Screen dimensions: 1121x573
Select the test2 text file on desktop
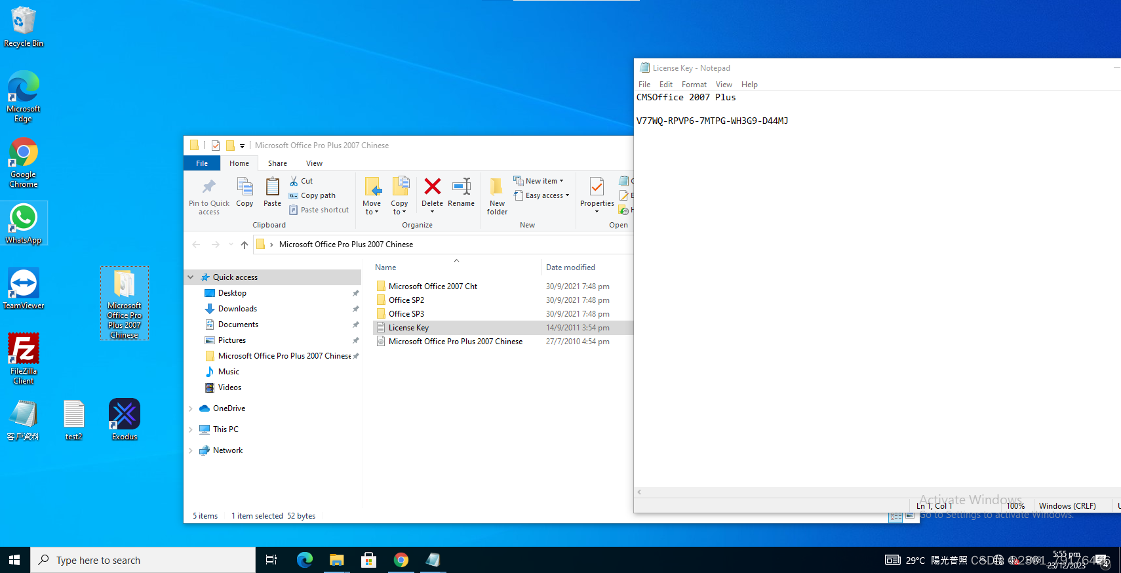point(74,420)
